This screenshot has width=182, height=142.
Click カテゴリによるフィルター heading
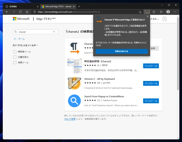(25, 45)
